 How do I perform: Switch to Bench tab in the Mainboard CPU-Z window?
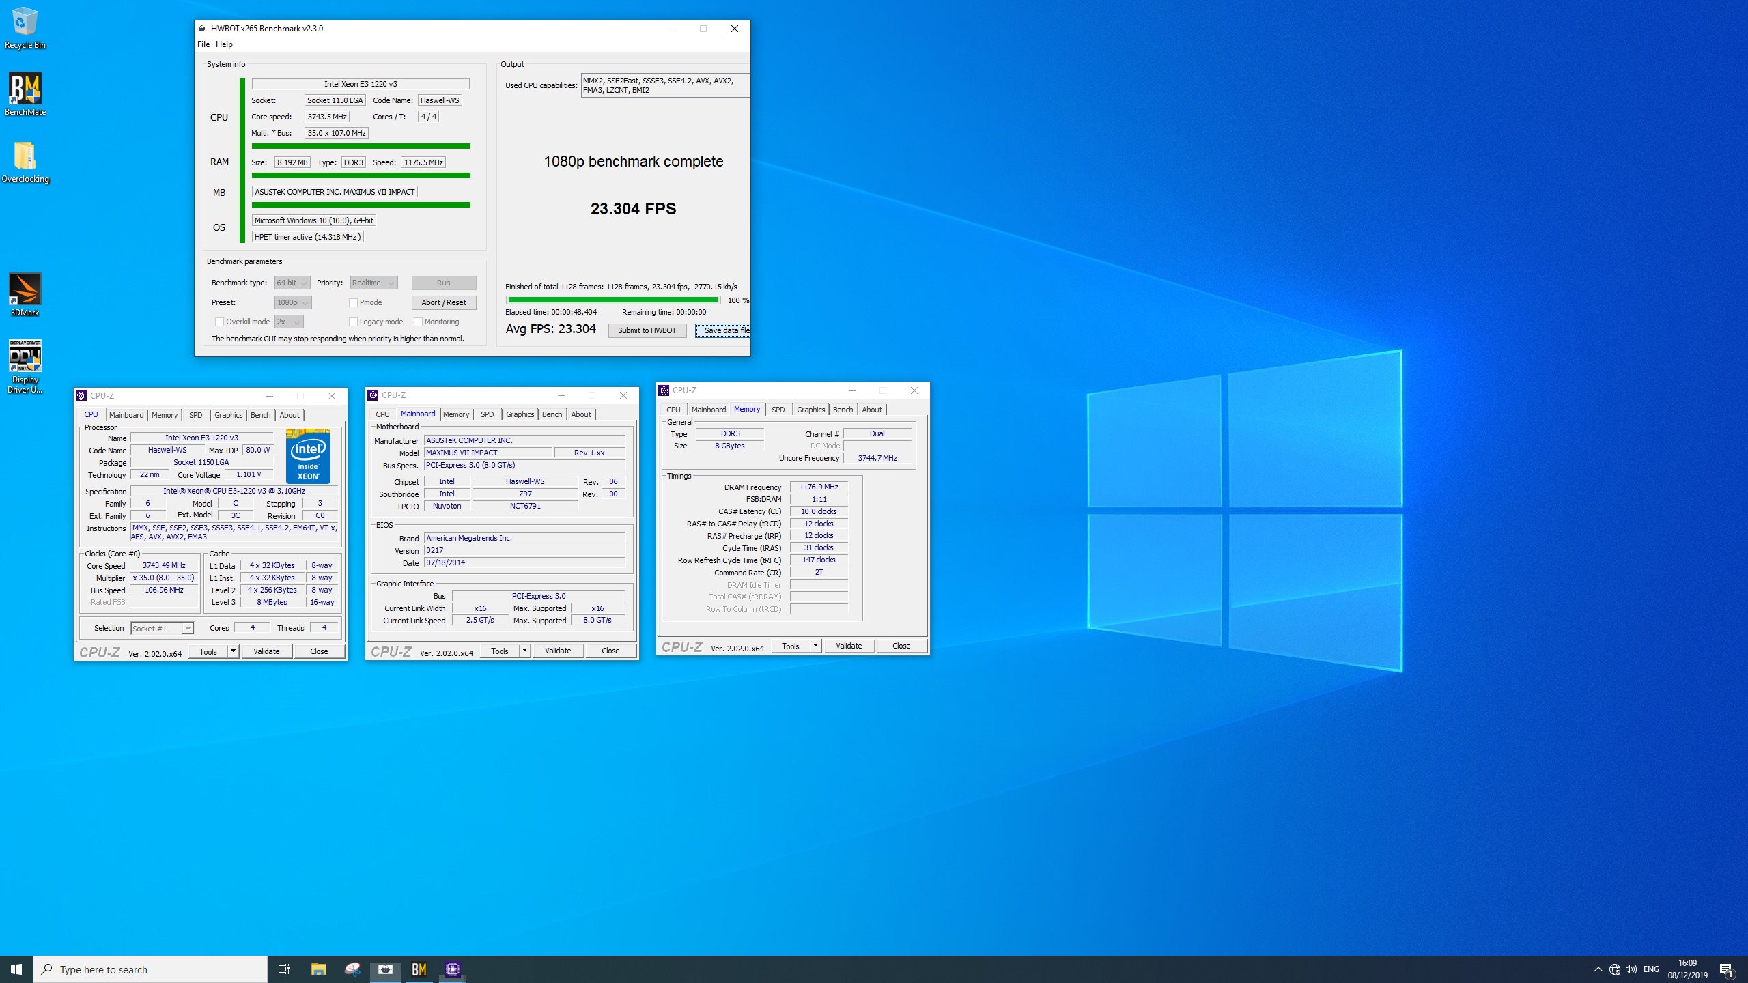[x=552, y=414]
